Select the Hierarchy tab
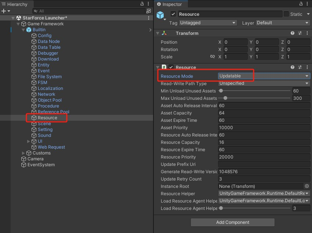The width and height of the screenshot is (312, 233). pyautogui.click(x=16, y=4)
